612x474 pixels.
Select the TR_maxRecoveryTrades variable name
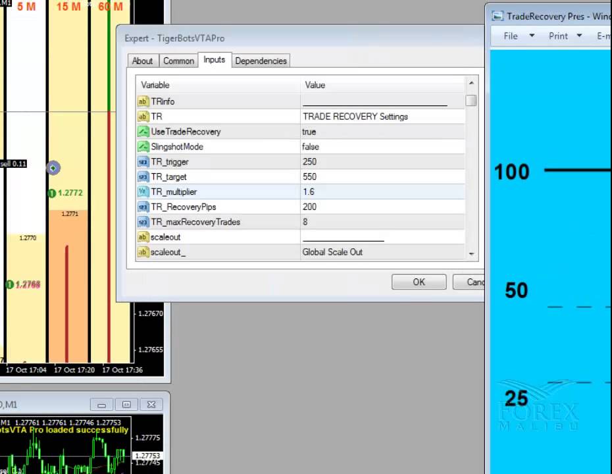[x=195, y=222]
